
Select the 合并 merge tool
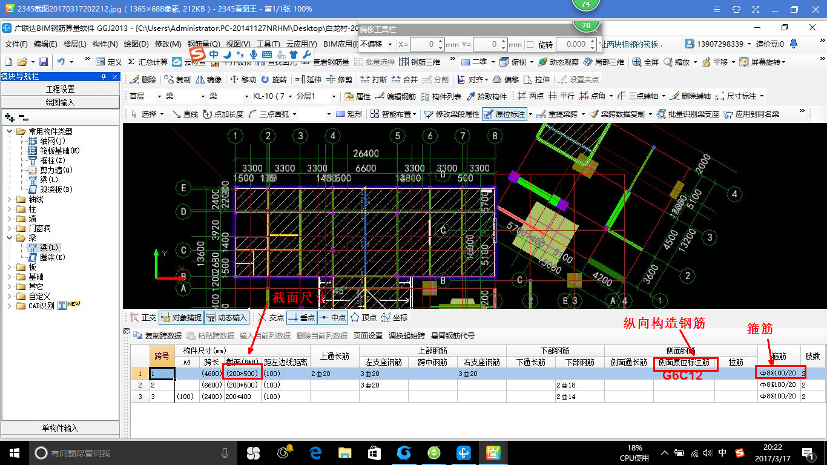[x=404, y=79]
